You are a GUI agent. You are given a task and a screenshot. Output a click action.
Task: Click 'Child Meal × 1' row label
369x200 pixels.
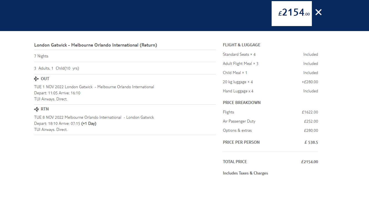click(x=235, y=73)
